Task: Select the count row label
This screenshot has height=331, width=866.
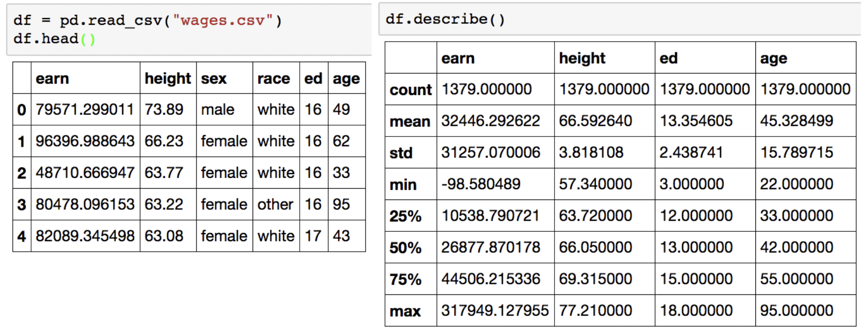Action: pyautogui.click(x=411, y=89)
